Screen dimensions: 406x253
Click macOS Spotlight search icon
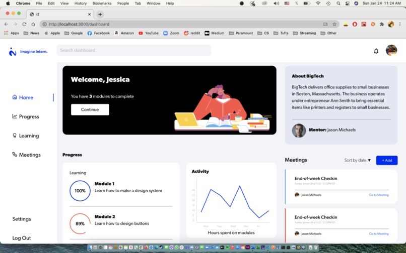click(338, 4)
